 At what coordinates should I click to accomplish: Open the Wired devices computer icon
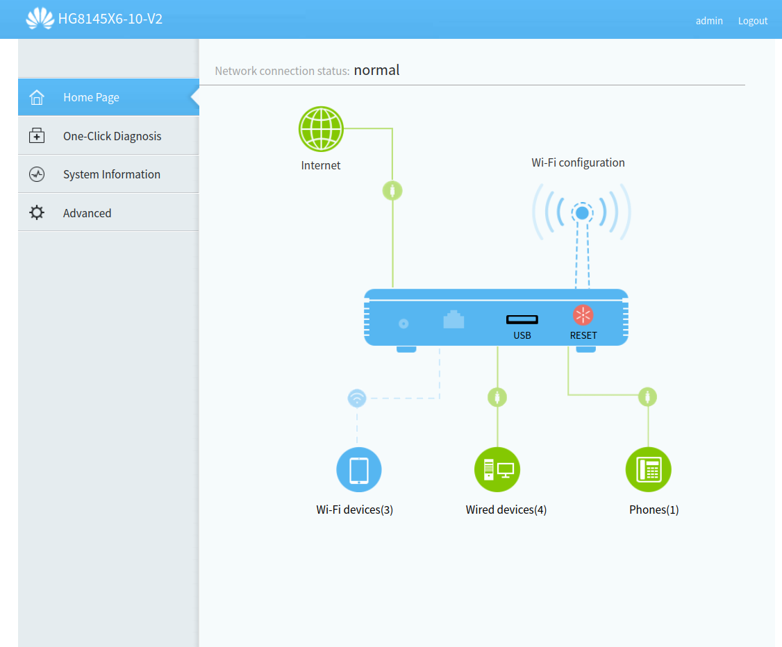pos(497,469)
